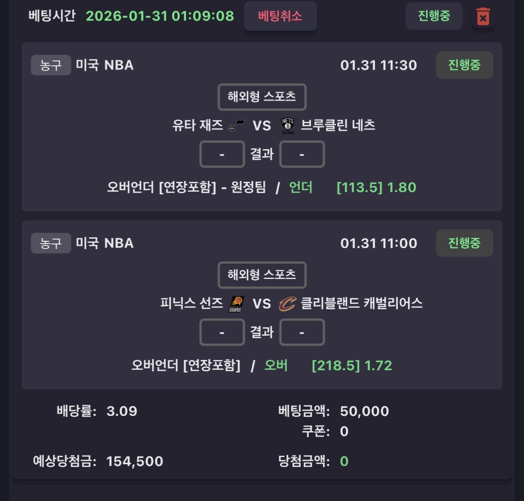Select 농구 tag on Suns game
Viewport: 524px width, 501px height.
pyautogui.click(x=51, y=243)
